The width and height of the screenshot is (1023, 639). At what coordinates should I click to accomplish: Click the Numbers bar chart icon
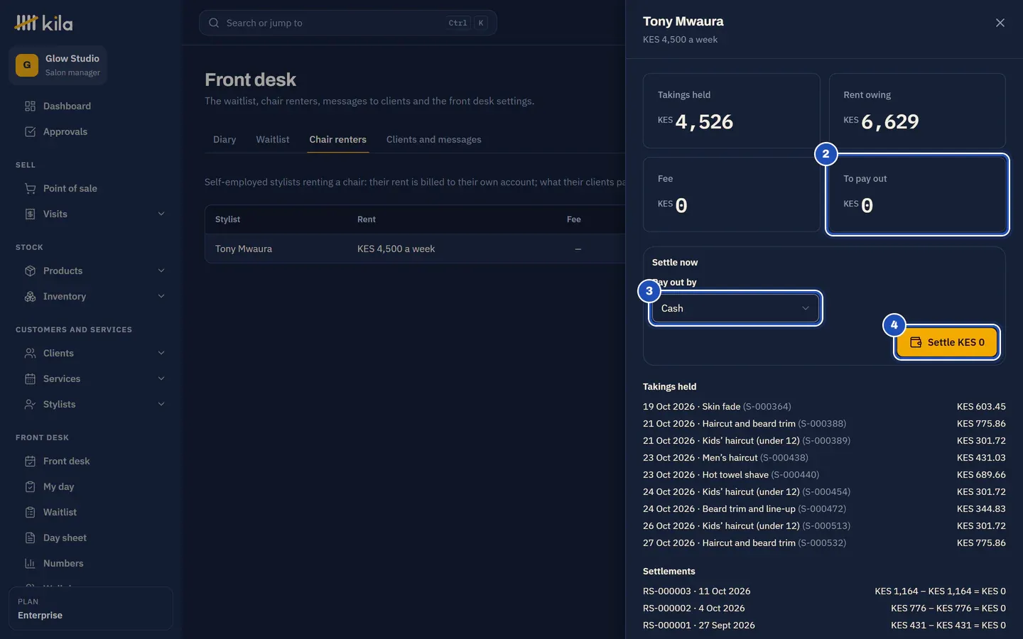(x=30, y=564)
